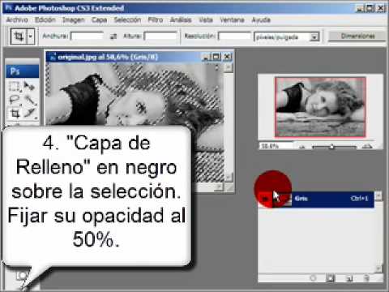Open the Ayuda menu
The width and height of the screenshot is (389, 292).
[261, 19]
